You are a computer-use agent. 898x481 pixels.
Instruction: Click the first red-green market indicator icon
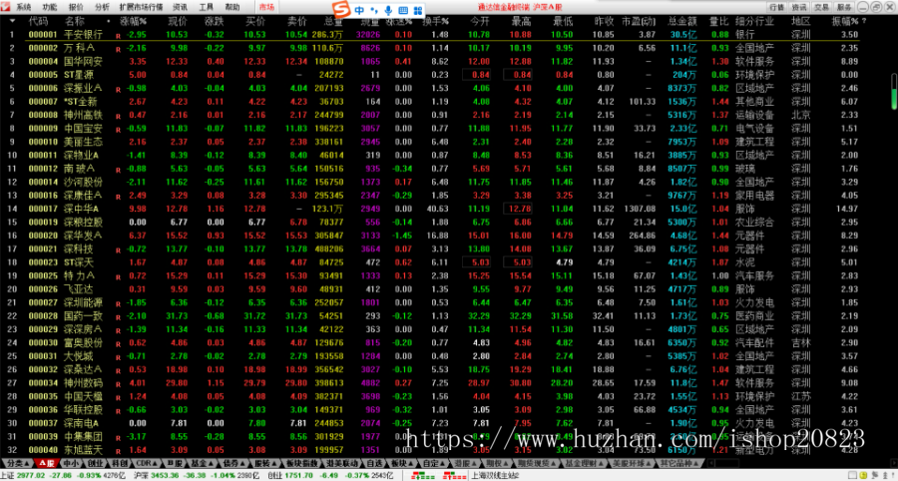pyautogui.click(x=425, y=475)
